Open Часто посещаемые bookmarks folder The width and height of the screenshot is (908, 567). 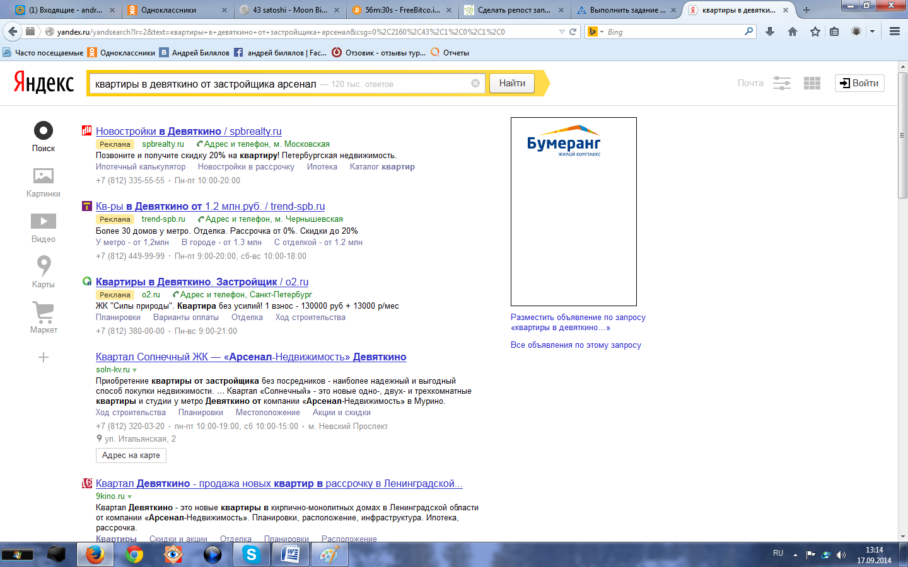point(43,53)
